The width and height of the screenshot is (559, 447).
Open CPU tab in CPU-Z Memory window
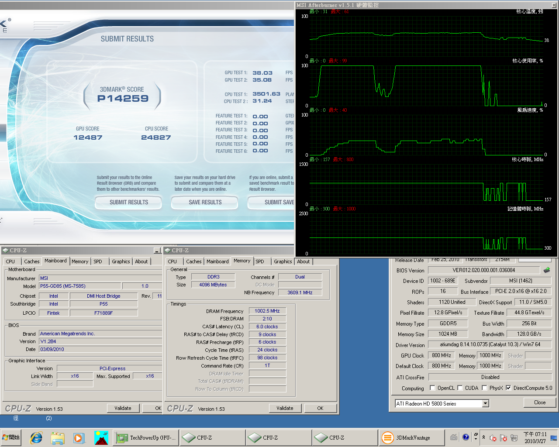click(173, 261)
